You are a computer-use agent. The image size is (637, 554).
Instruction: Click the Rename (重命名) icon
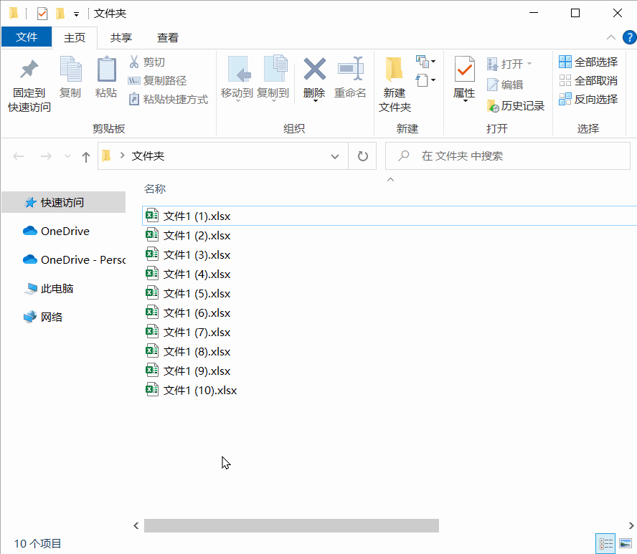click(350, 70)
